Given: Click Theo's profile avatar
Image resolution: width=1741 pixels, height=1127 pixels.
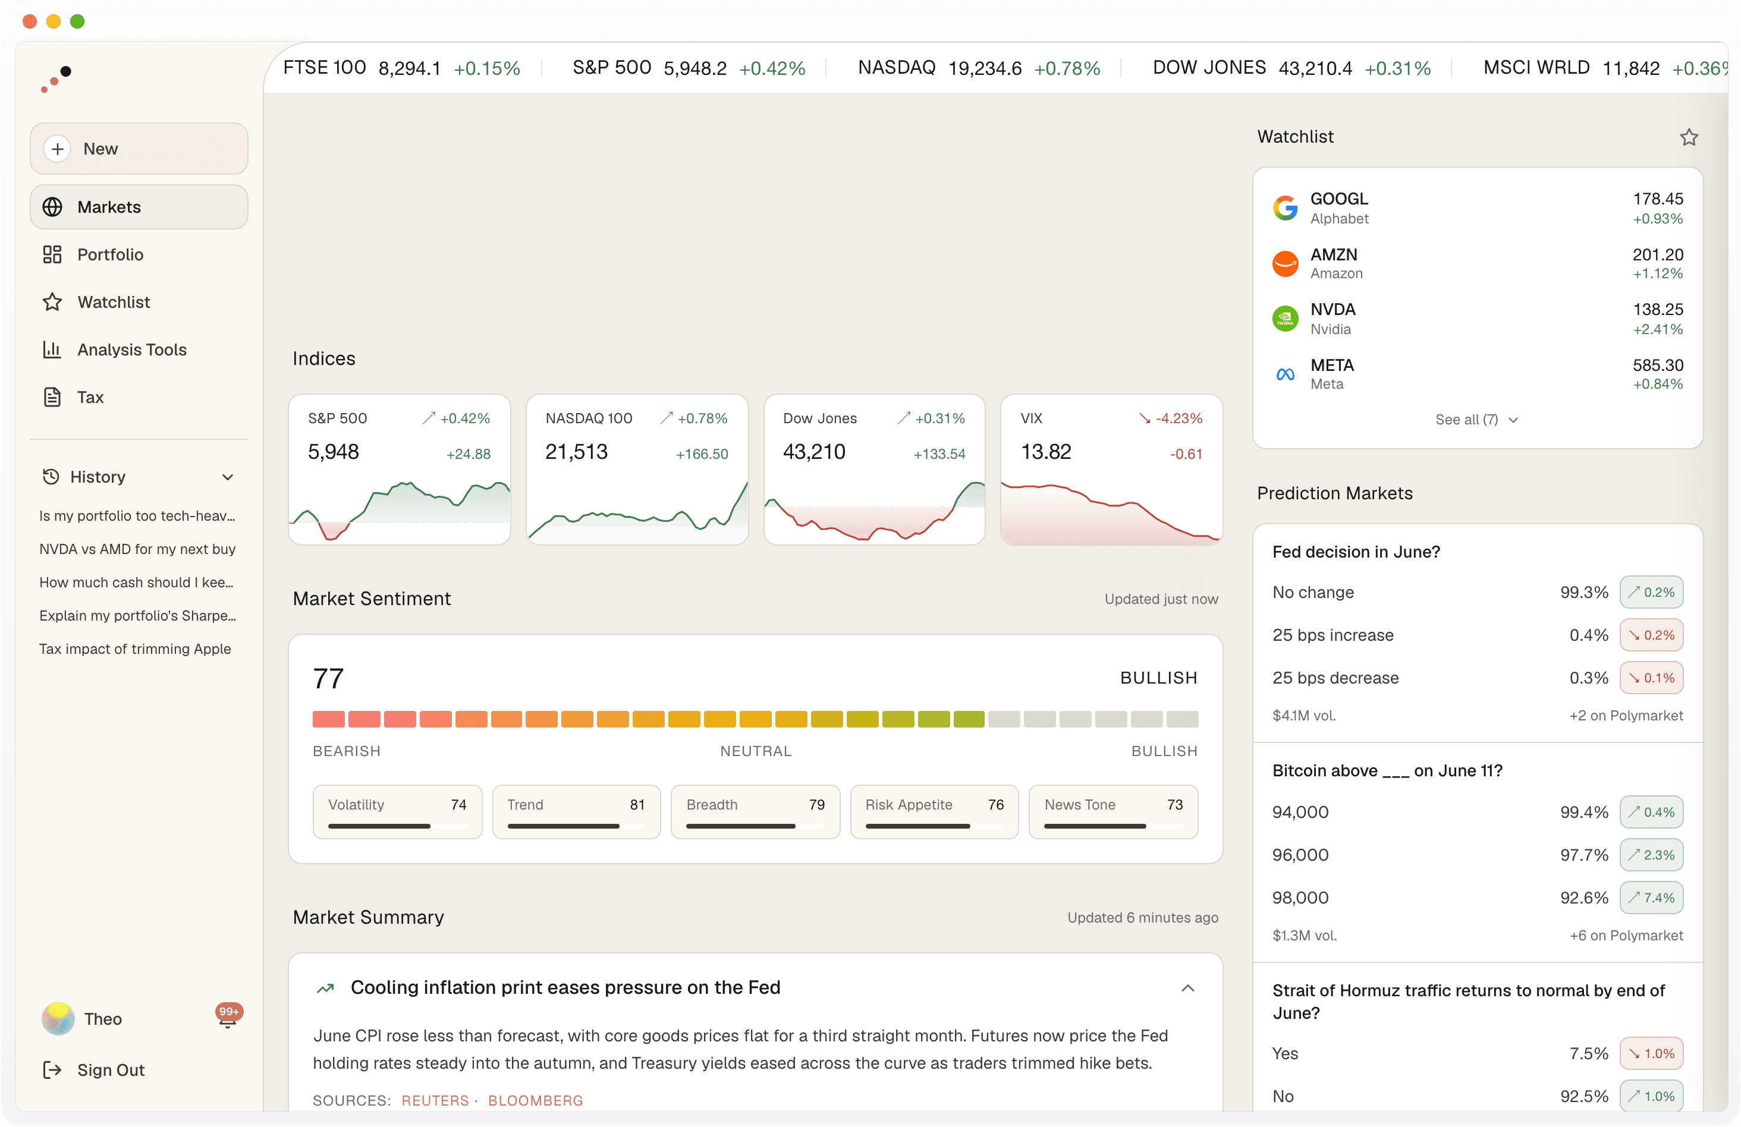Looking at the screenshot, I should 58,1019.
